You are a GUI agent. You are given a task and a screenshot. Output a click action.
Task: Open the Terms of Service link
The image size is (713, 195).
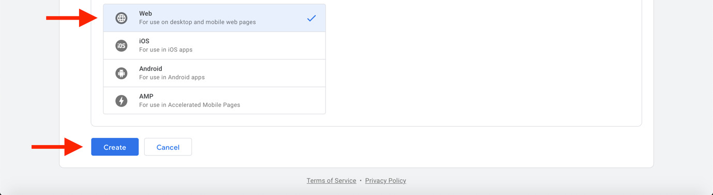pos(331,181)
